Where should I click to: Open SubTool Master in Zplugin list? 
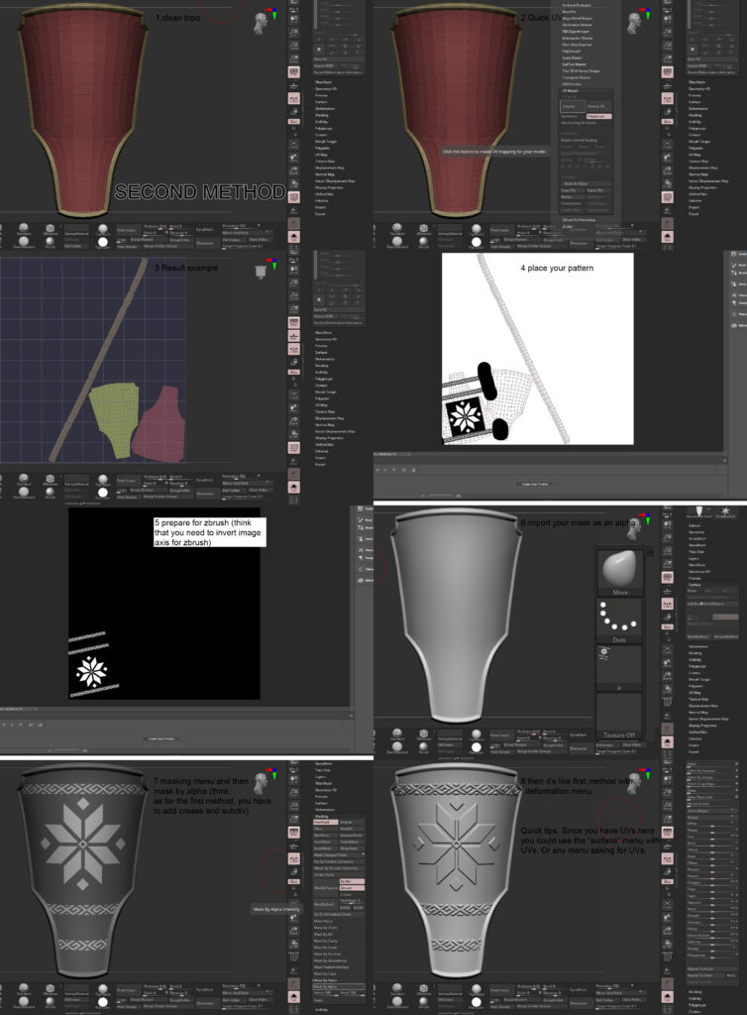click(575, 64)
